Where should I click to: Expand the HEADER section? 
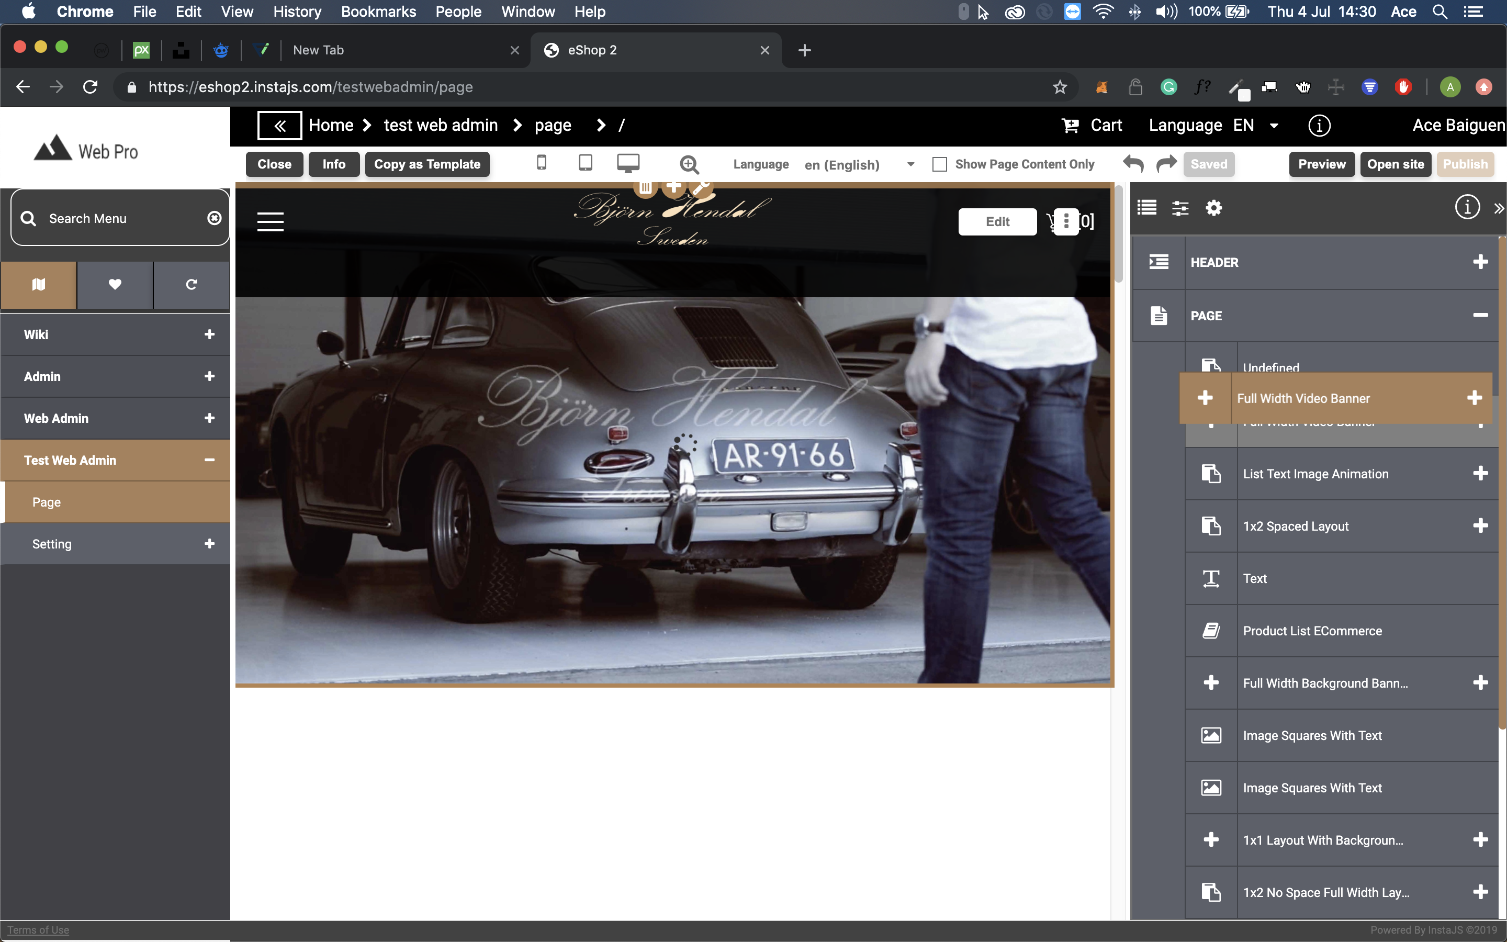[1480, 262]
